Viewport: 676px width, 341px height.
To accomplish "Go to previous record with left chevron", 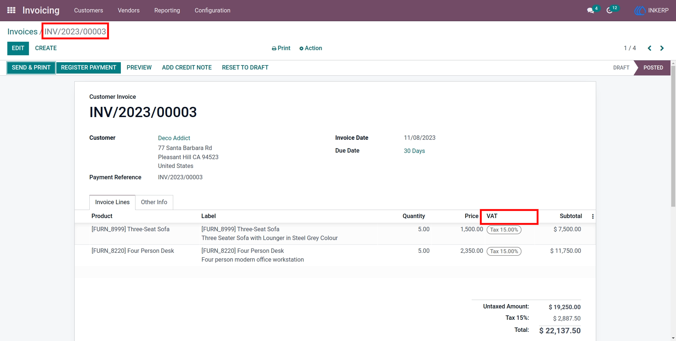I will (649, 48).
